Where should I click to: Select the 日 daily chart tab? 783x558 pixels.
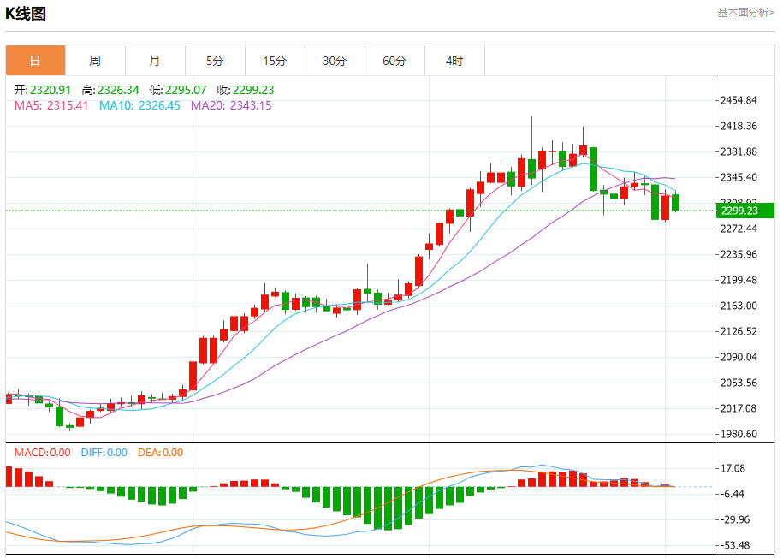(x=35, y=61)
